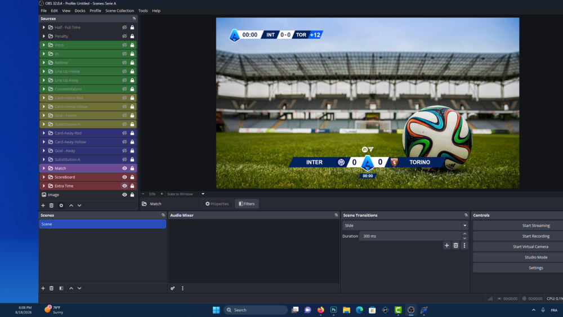Open the Tools menu
Viewport: 563px width, 317px height.
(x=143, y=11)
